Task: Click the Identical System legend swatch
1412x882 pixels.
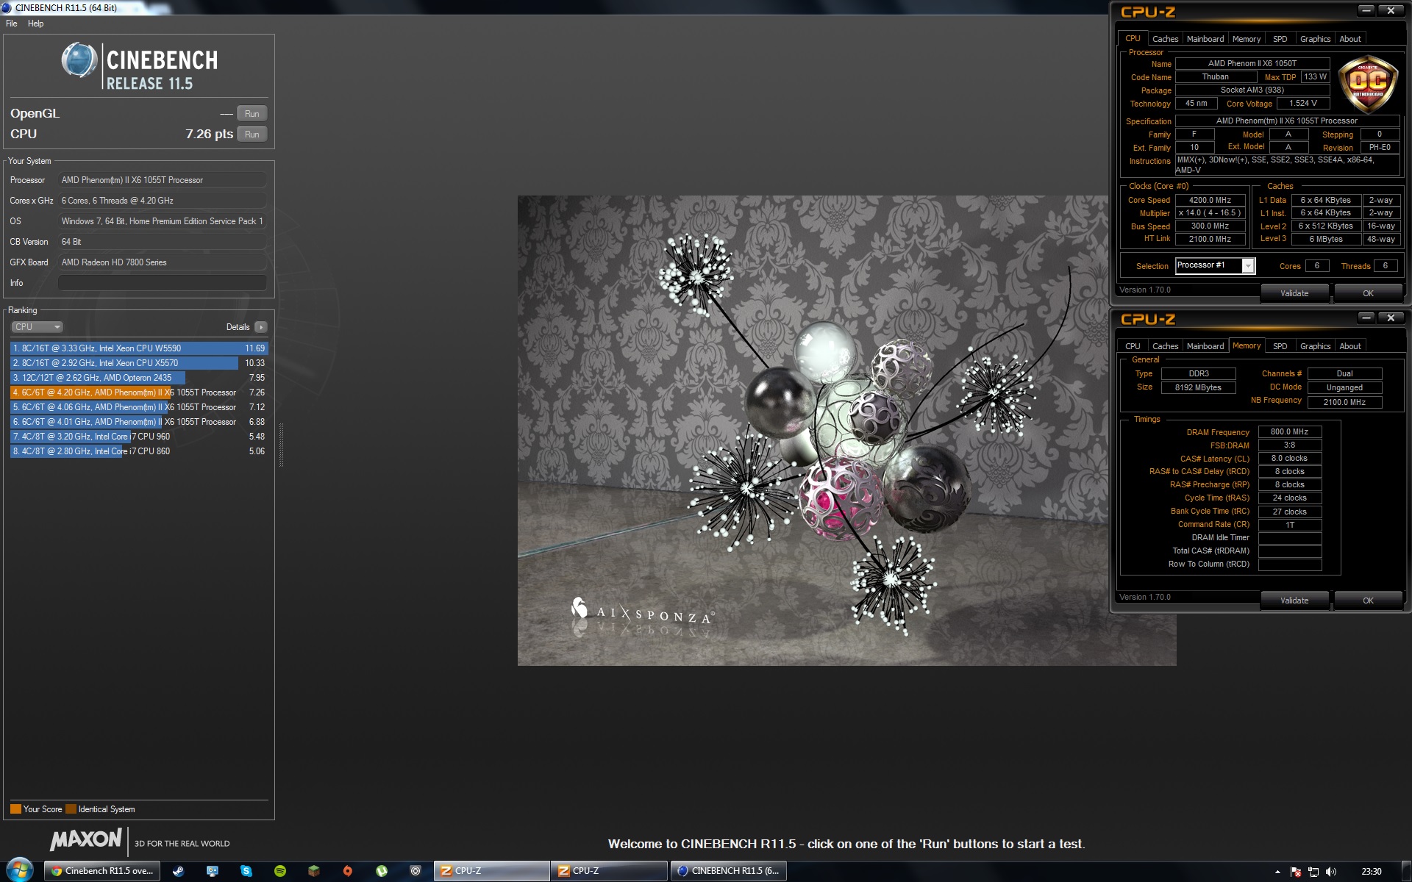Action: [71, 809]
